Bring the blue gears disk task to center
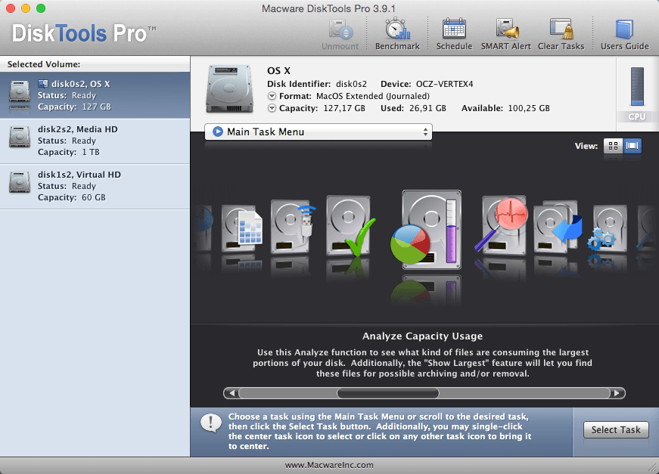Viewport: 659px width, 474px height. click(608, 228)
